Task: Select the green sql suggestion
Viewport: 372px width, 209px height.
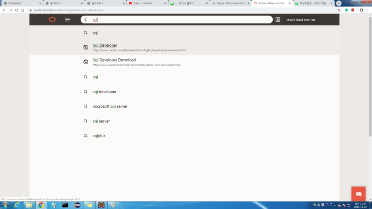Action: tap(95, 77)
